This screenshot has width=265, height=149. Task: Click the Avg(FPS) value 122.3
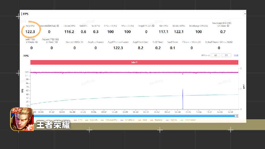coord(30,32)
